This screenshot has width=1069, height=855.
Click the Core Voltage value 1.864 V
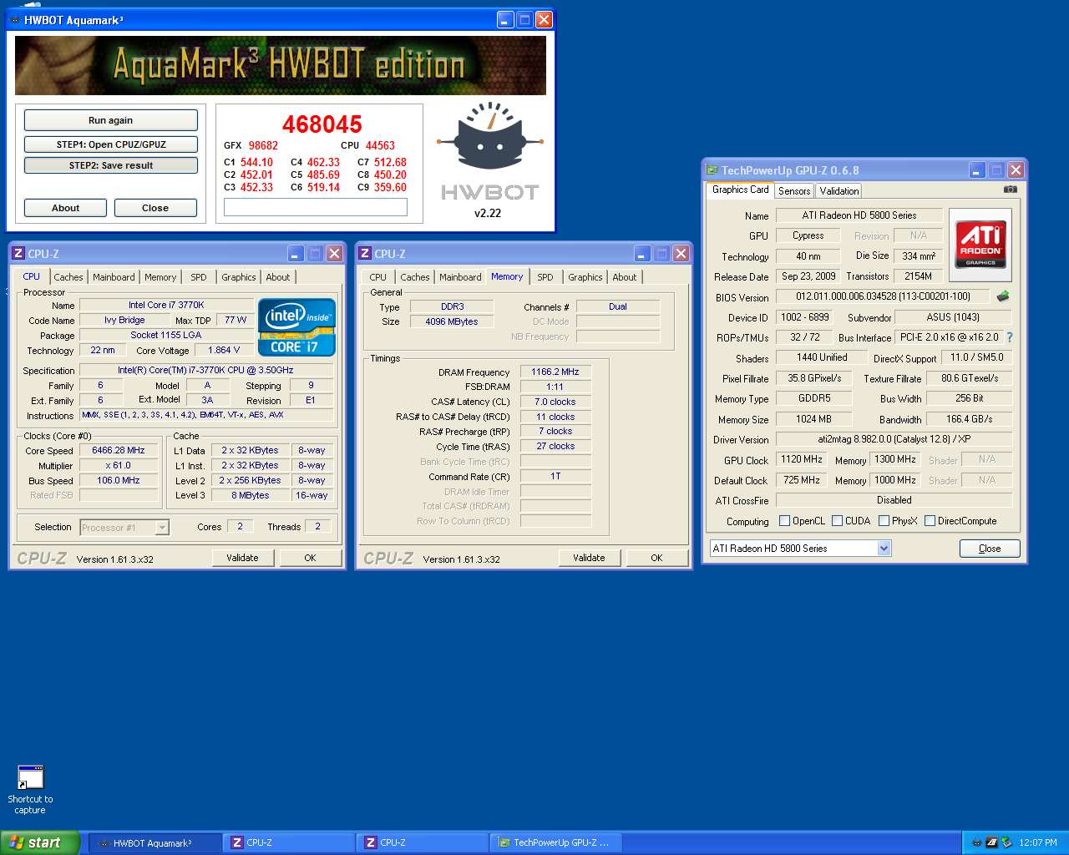pos(224,351)
